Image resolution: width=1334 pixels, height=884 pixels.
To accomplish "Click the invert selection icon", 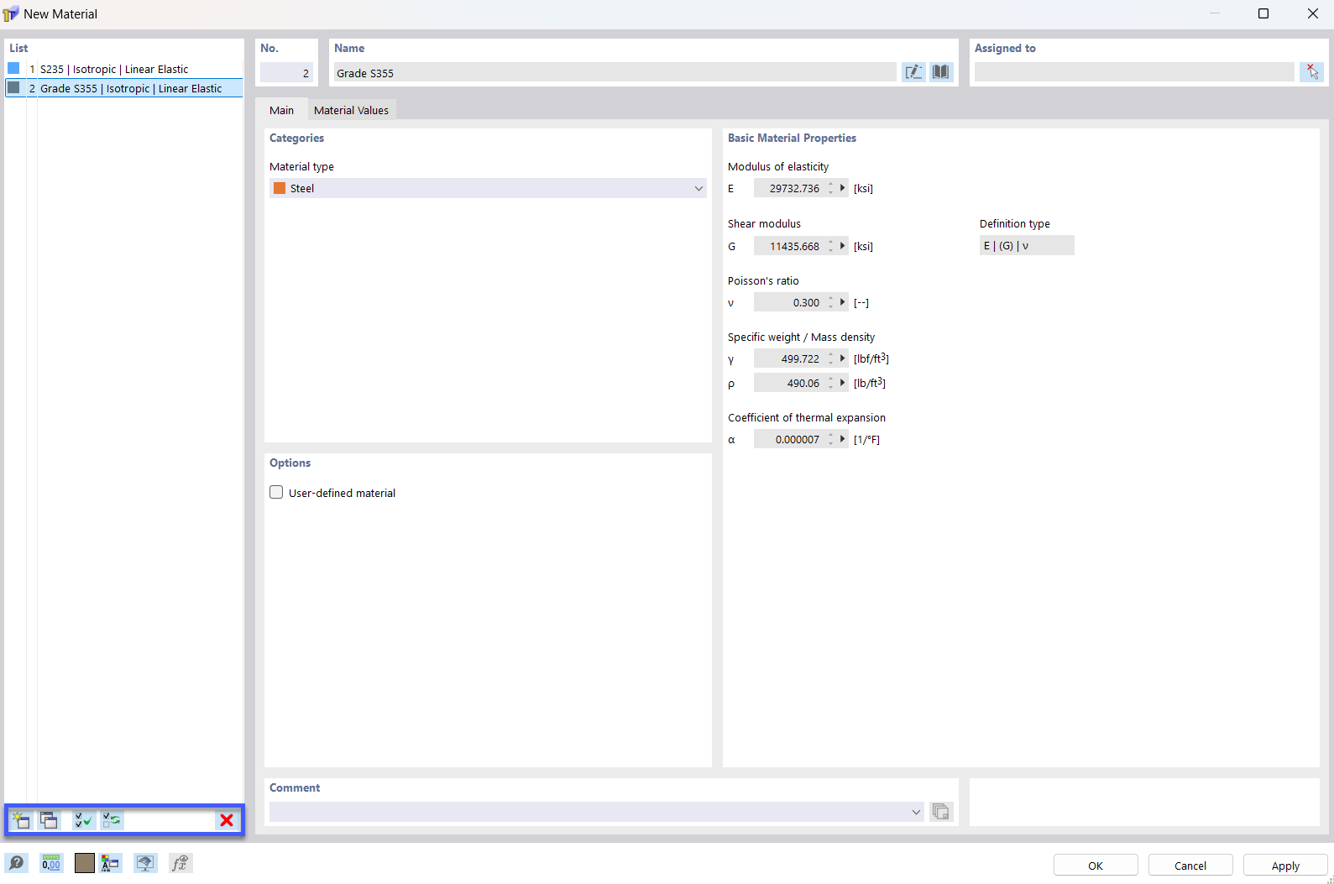I will pyautogui.click(x=112, y=820).
